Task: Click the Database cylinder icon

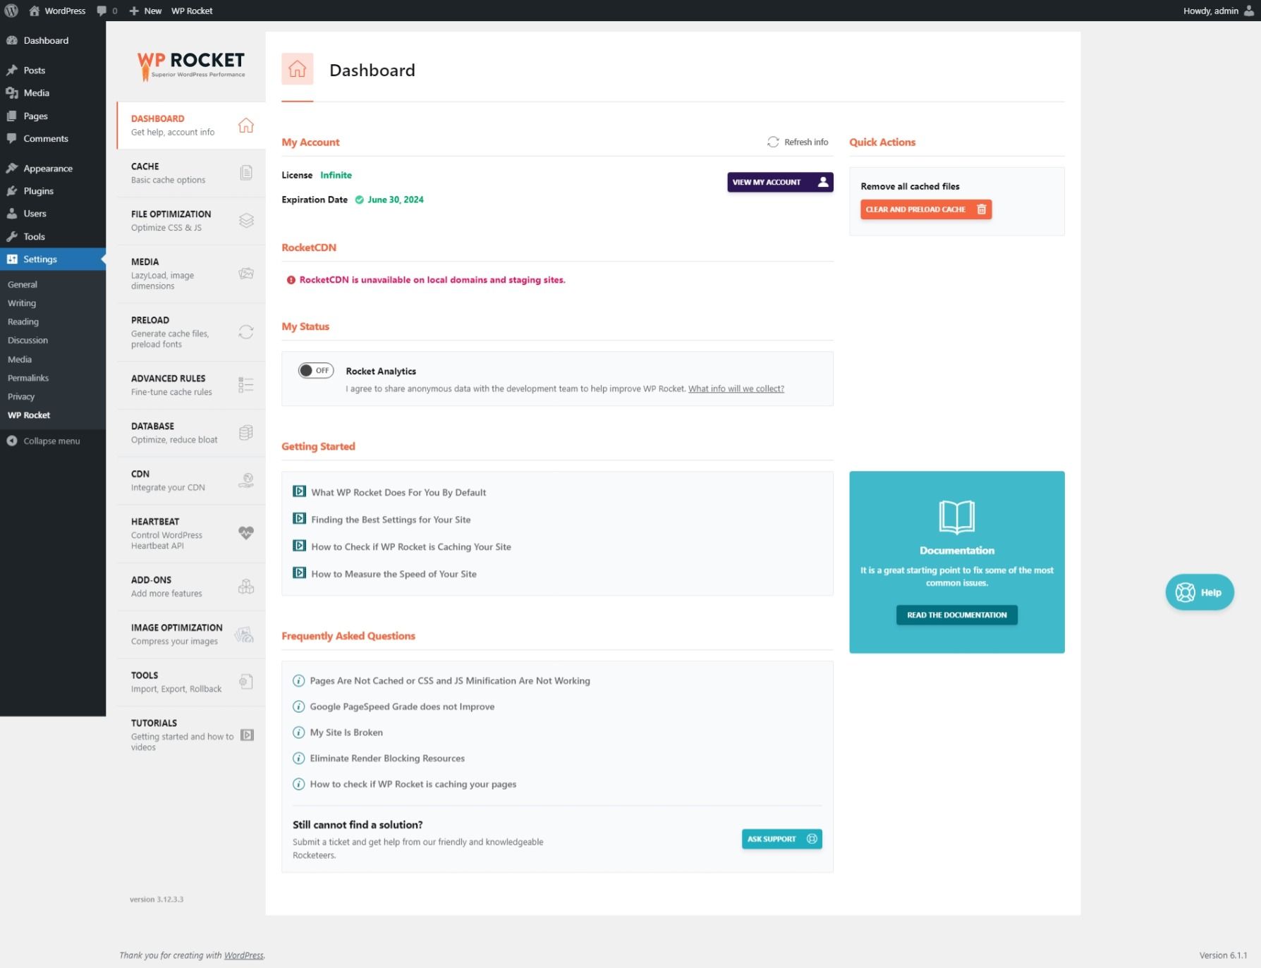Action: [245, 433]
